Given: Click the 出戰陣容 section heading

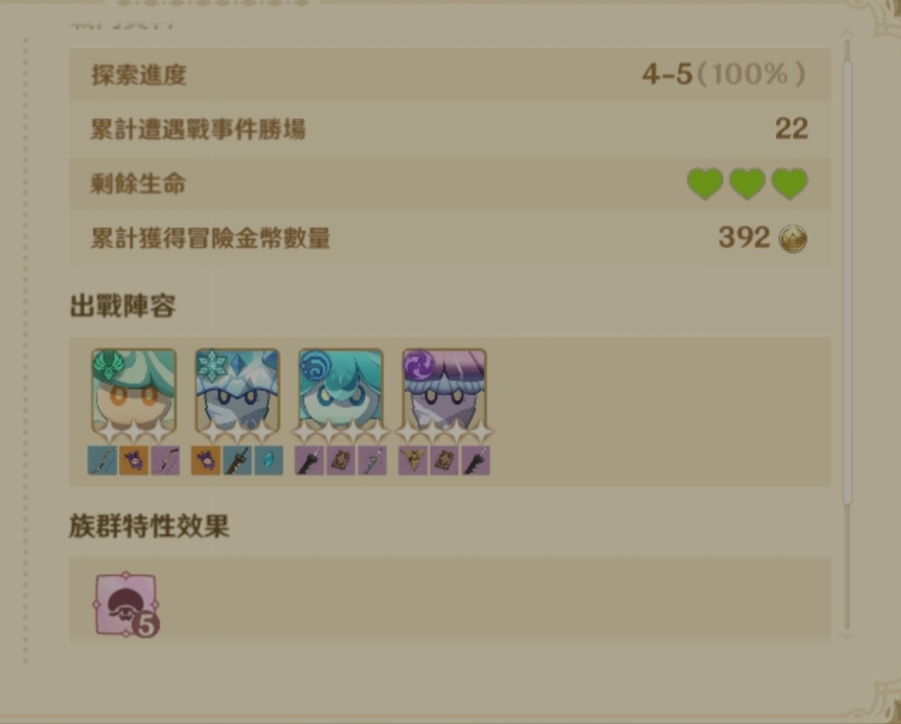Looking at the screenshot, I should pyautogui.click(x=122, y=306).
